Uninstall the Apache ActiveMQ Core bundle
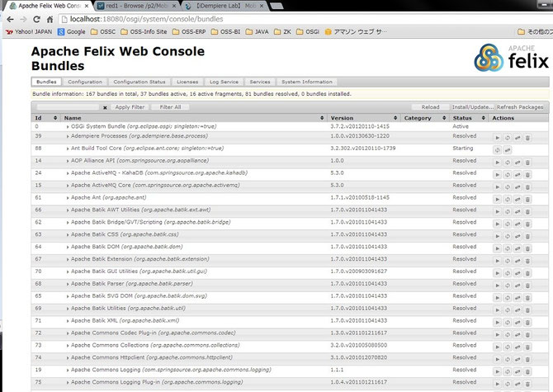 [527, 187]
